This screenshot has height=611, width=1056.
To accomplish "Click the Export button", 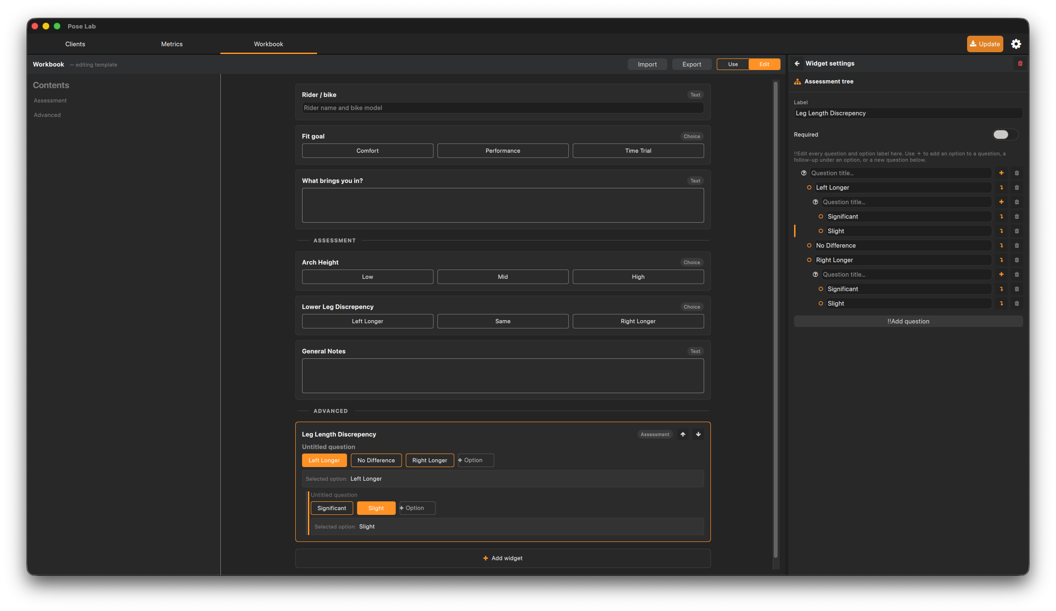I will pyautogui.click(x=692, y=64).
